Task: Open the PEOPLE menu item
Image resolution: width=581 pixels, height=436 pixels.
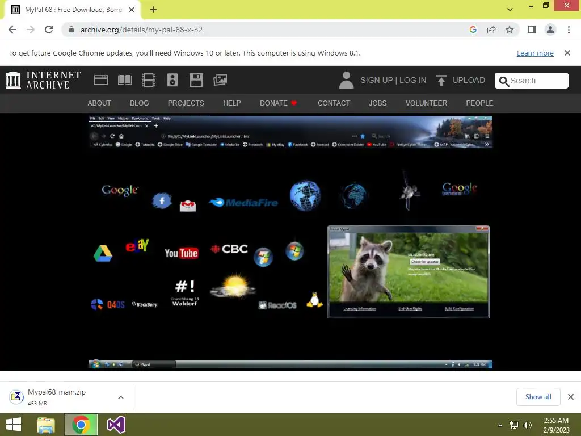Action: (x=479, y=103)
